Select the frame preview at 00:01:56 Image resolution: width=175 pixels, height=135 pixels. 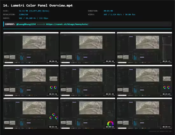[x=31, y=81]
